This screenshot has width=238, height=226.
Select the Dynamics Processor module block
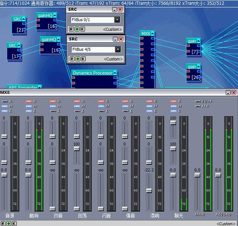point(94,79)
